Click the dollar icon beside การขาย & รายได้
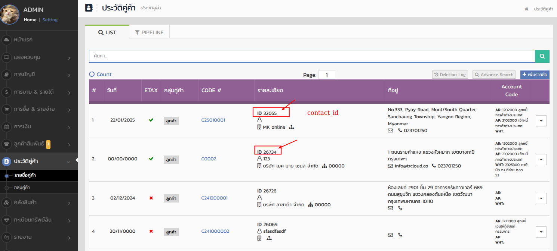Viewport: 557px width, 251px height. 6,92
